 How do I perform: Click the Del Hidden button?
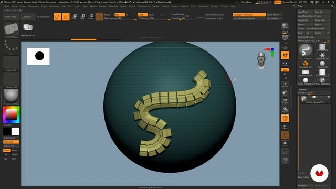274,19
